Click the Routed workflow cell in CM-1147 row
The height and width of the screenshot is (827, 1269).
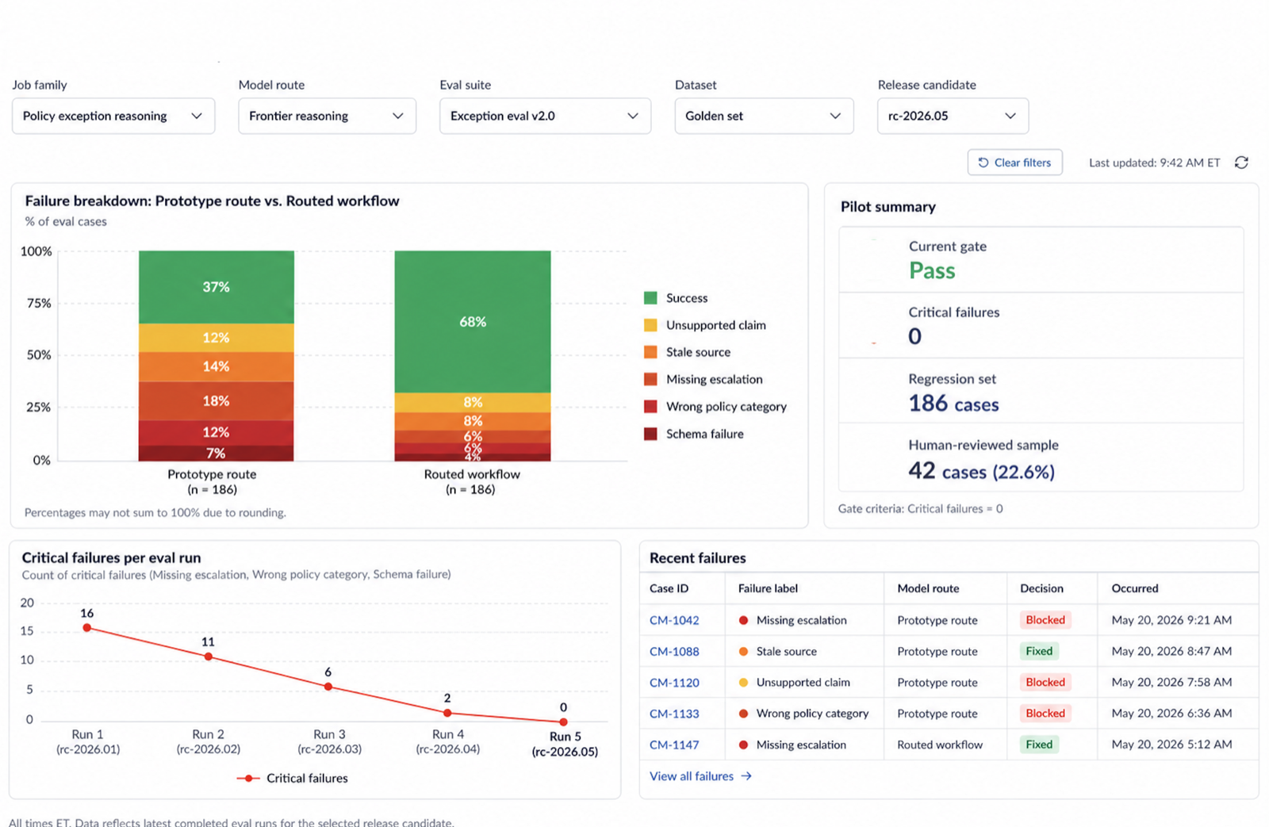940,745
